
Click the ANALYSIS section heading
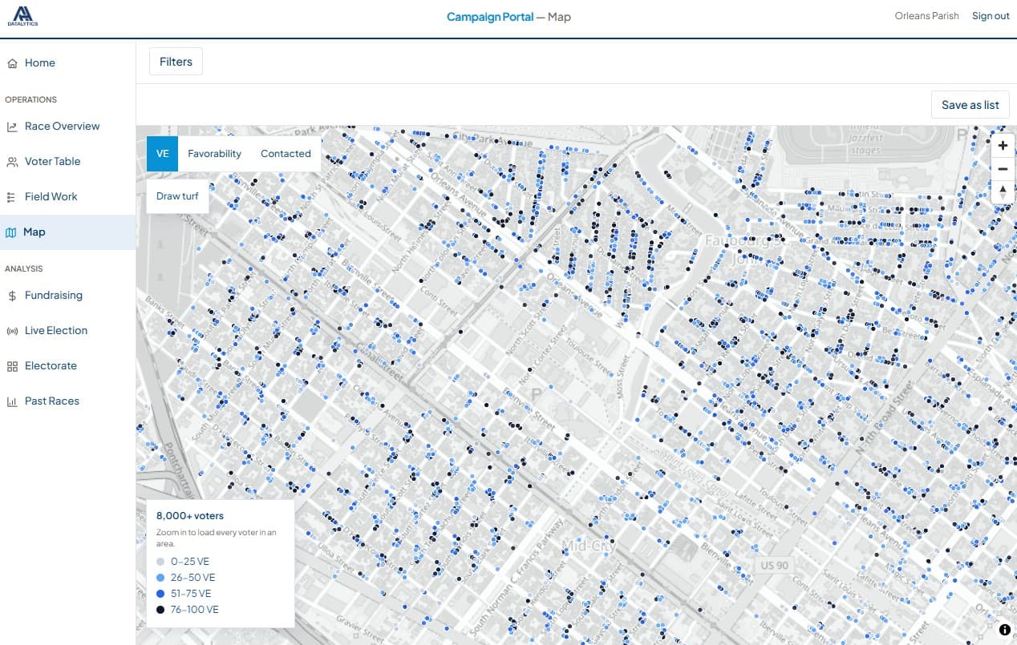coord(24,269)
